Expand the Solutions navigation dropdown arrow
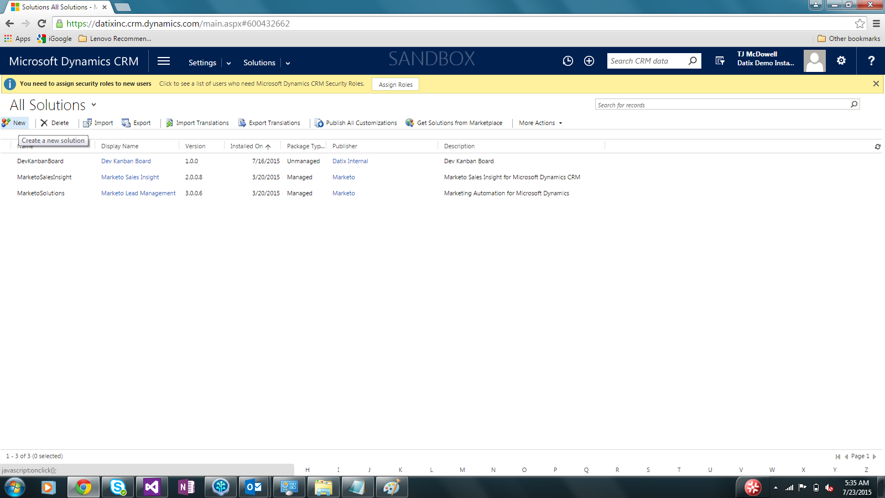885x498 pixels. [288, 63]
